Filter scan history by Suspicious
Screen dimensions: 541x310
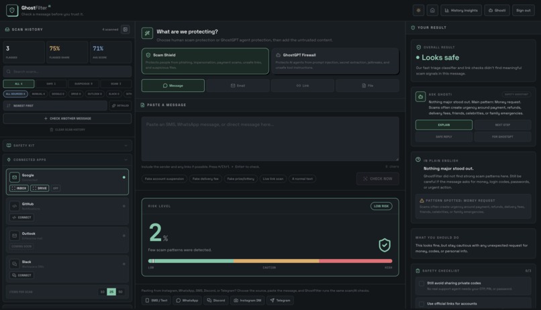click(83, 84)
